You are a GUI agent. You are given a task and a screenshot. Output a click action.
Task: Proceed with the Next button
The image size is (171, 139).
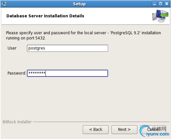tap(124, 130)
